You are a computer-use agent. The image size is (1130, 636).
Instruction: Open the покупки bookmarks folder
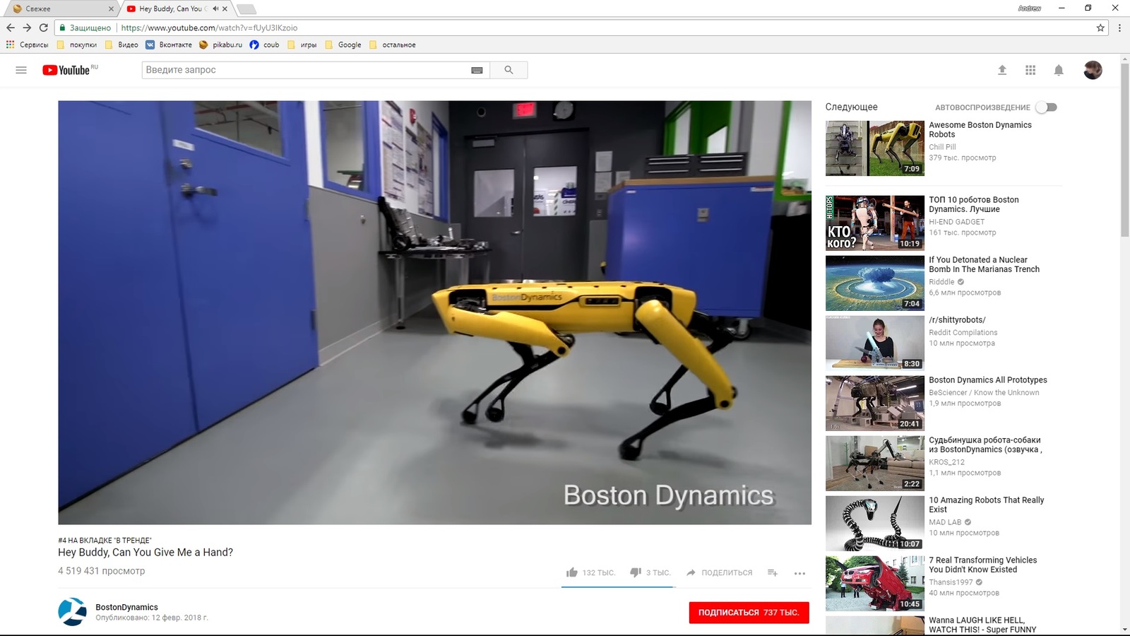click(x=76, y=45)
